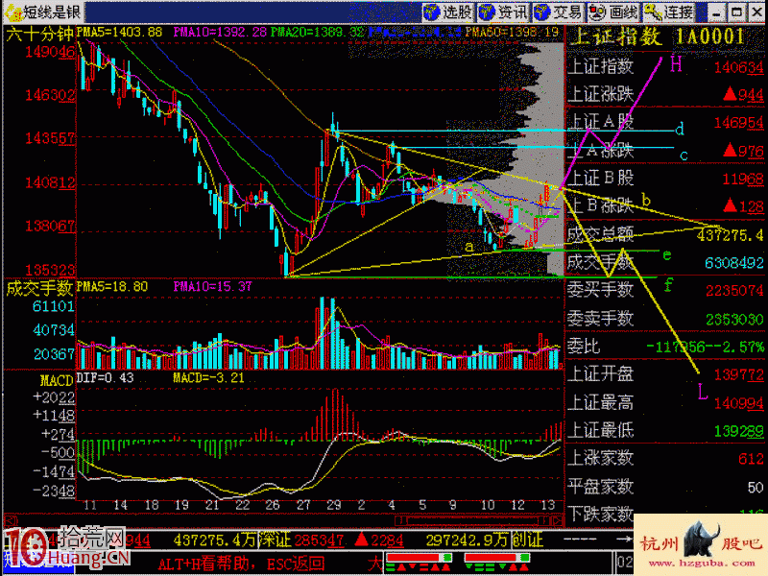Click the 上证指数 value 140634
This screenshot has height=576, width=768.
738,67
